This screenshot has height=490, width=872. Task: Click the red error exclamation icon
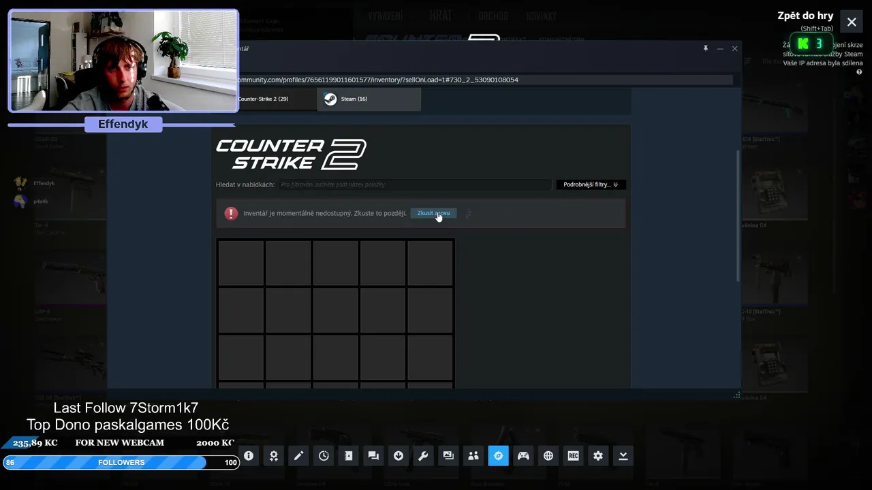tap(231, 213)
